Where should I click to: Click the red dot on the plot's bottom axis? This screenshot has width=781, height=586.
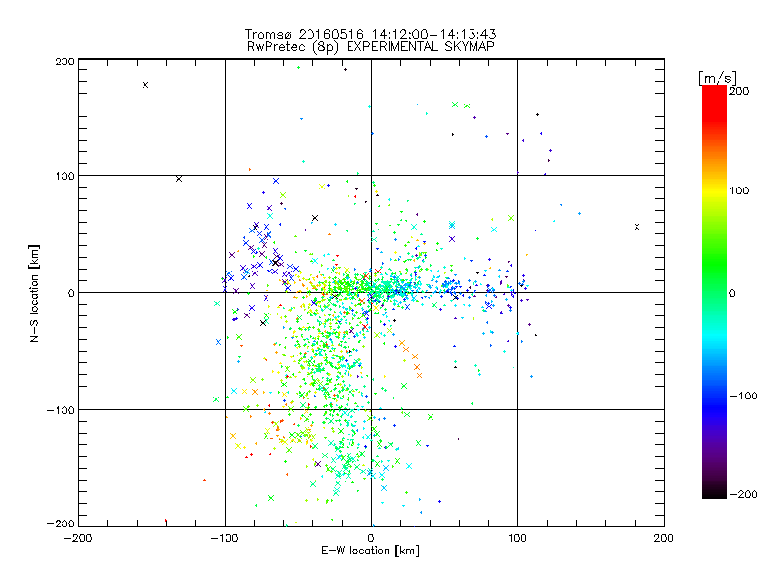(166, 521)
